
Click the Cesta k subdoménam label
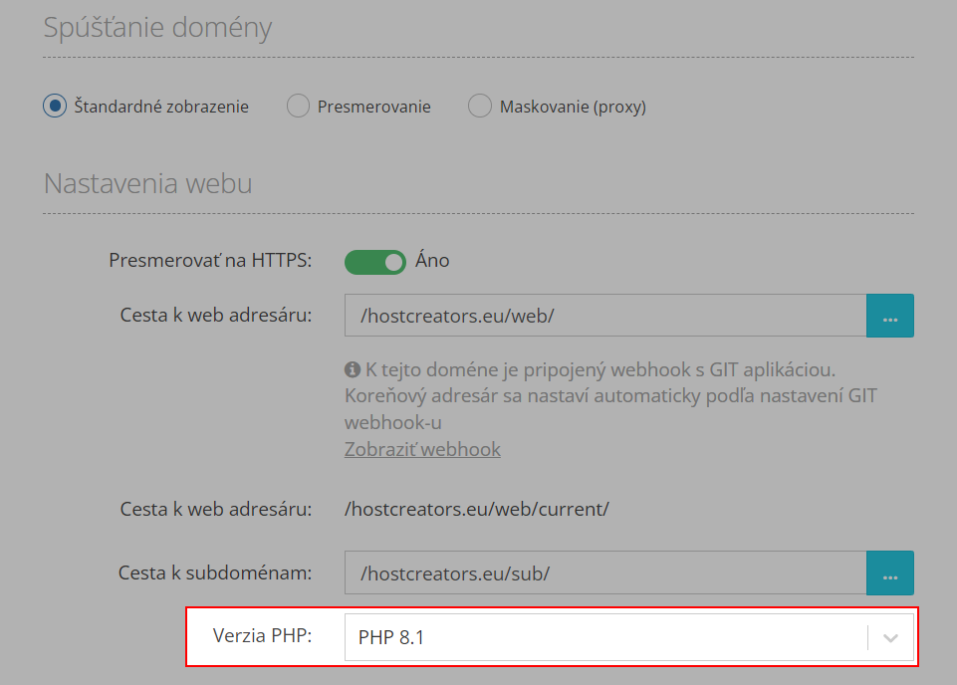(215, 572)
